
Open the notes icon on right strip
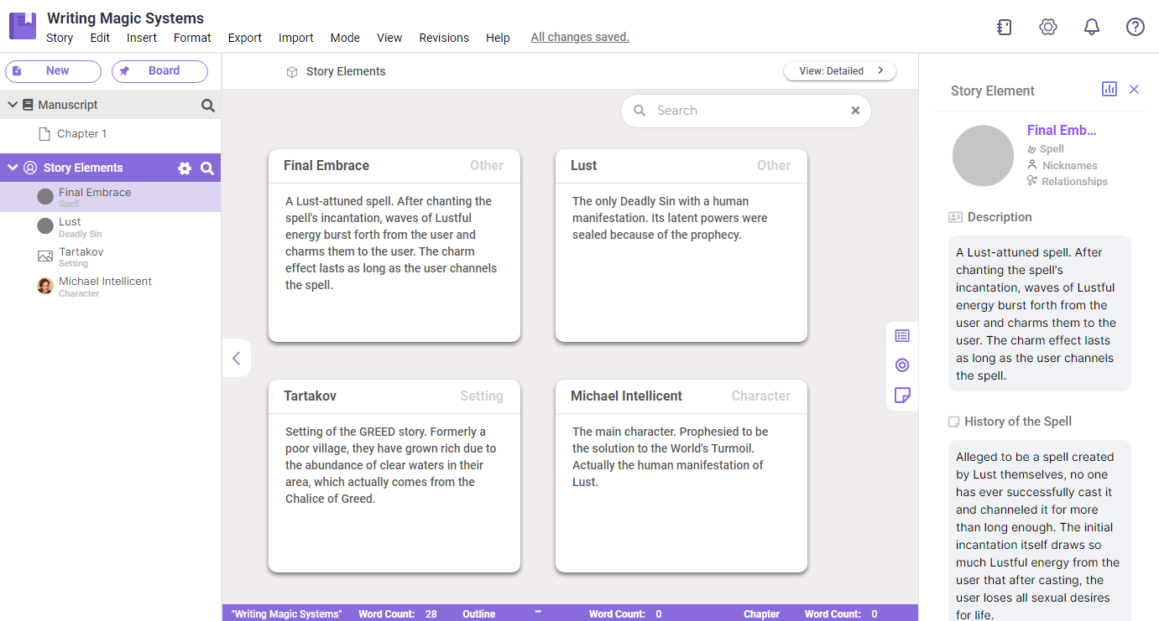902,395
